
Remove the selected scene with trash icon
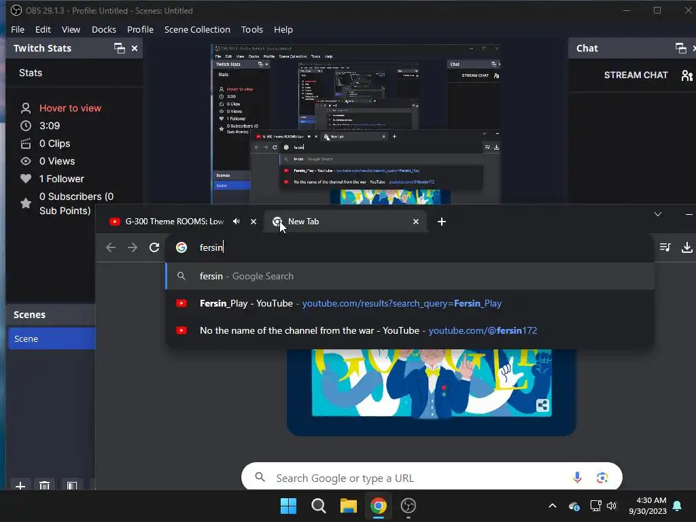tap(44, 486)
